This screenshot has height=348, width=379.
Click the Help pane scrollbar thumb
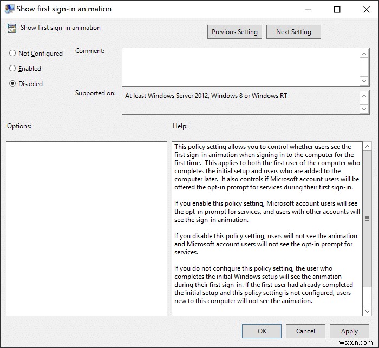(367, 219)
